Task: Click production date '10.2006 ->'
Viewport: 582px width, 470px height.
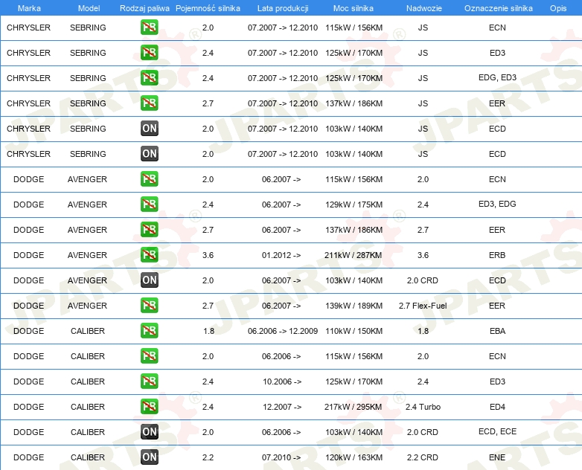Action: [282, 382]
